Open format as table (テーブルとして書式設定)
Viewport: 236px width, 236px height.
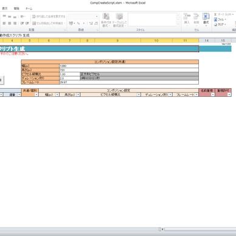[120, 20]
